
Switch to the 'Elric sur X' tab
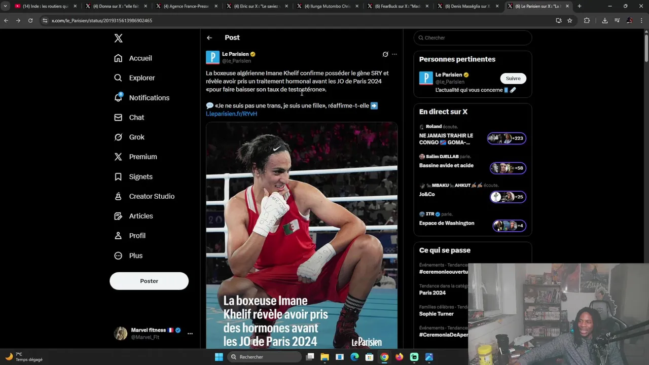[257, 6]
